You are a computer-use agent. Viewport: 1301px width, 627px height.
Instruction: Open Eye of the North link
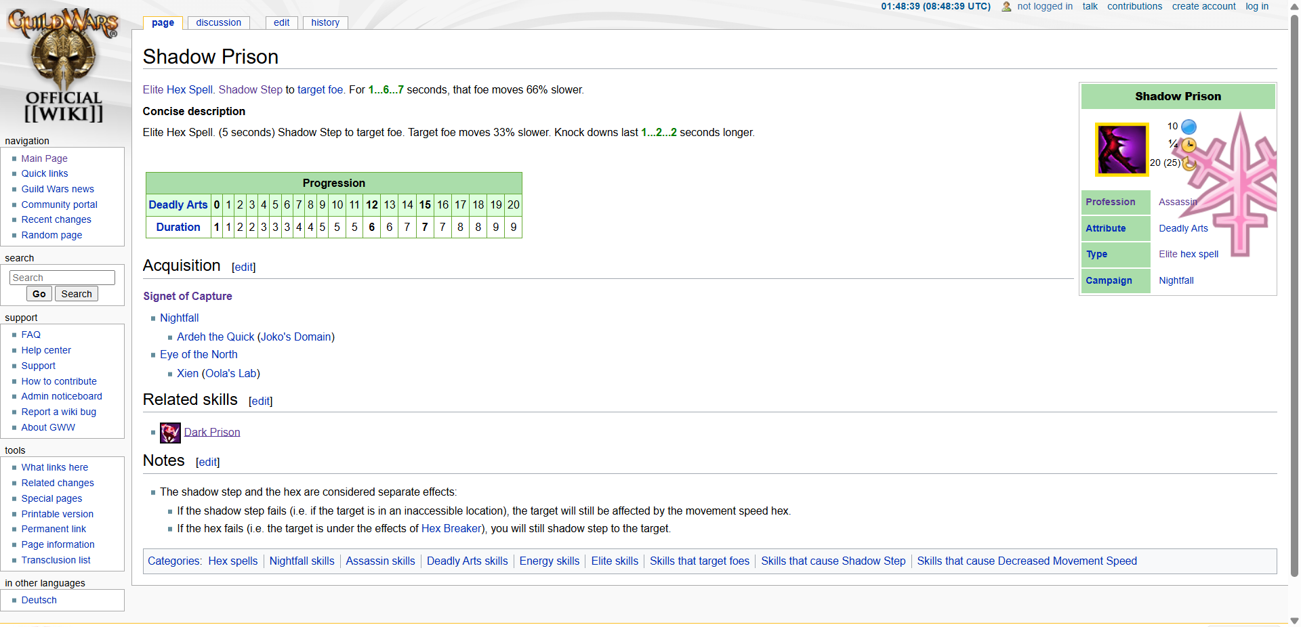click(199, 354)
